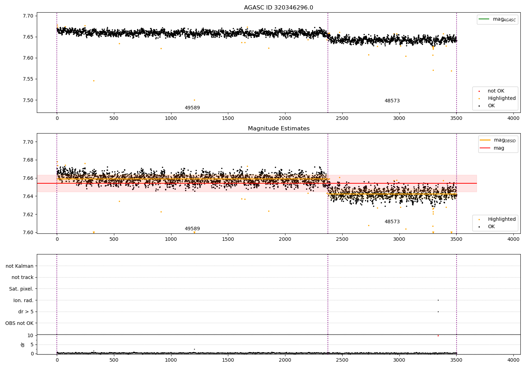Click the 'not Kalman' row label

click(x=20, y=266)
